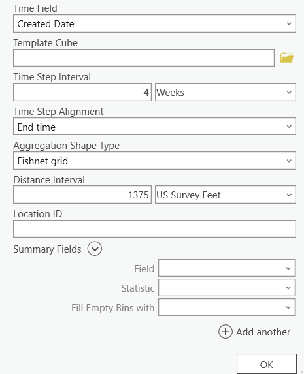Screen dimensions: 304x374
Task: Click the Distance Interval value field
Action: (82, 195)
